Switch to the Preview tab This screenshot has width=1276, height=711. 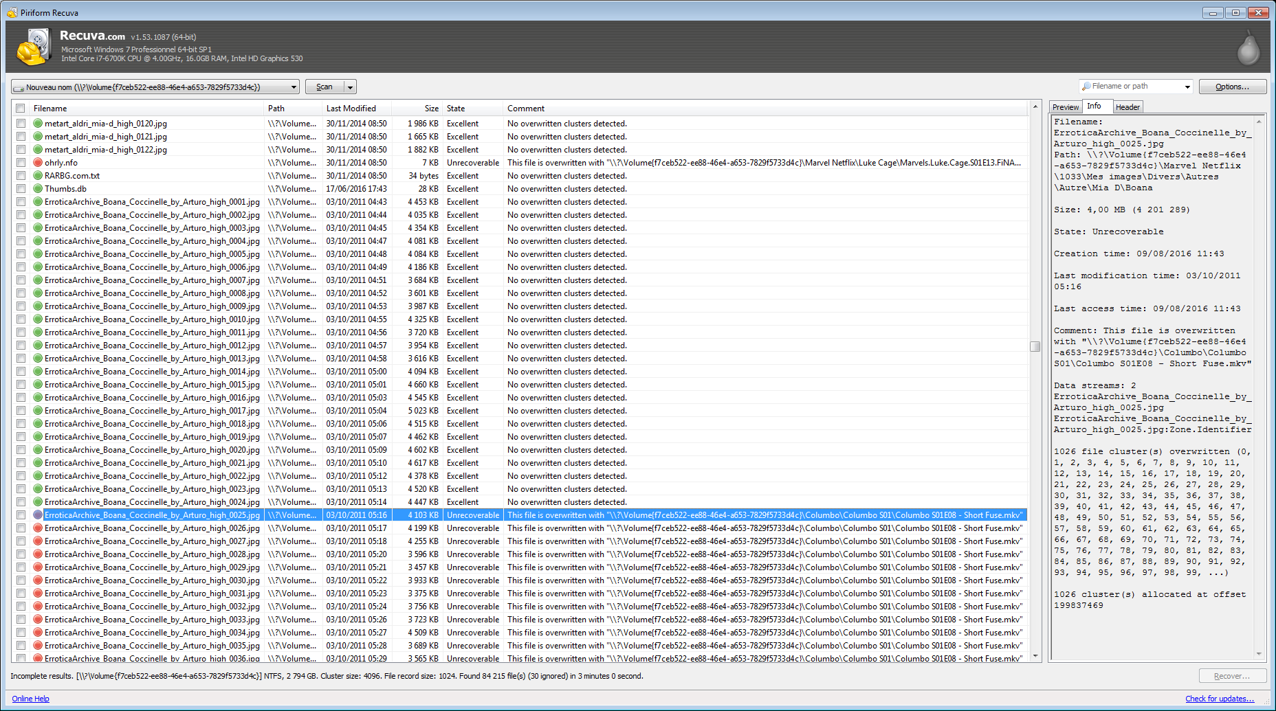(x=1065, y=107)
